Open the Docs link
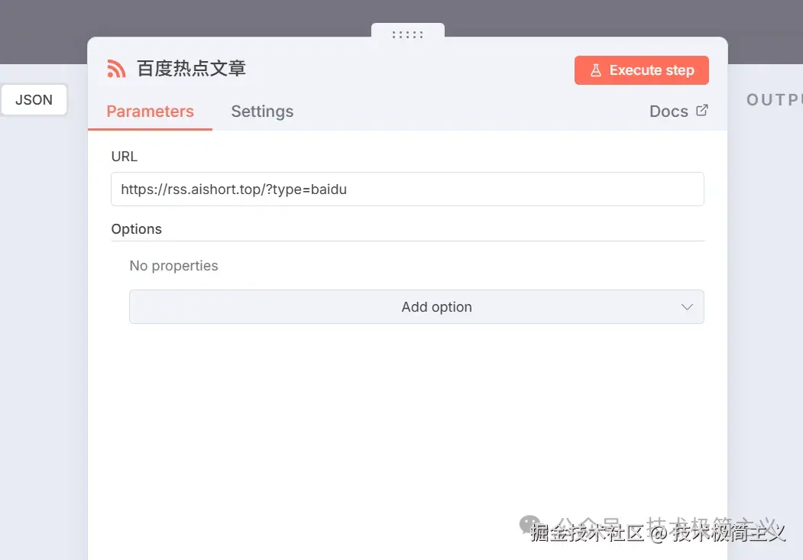The height and width of the screenshot is (560, 803). [x=669, y=111]
